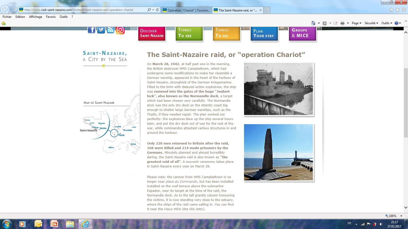Click the search magnifier in address bar
Screen dimensions: 408x229
(x=149, y=10)
